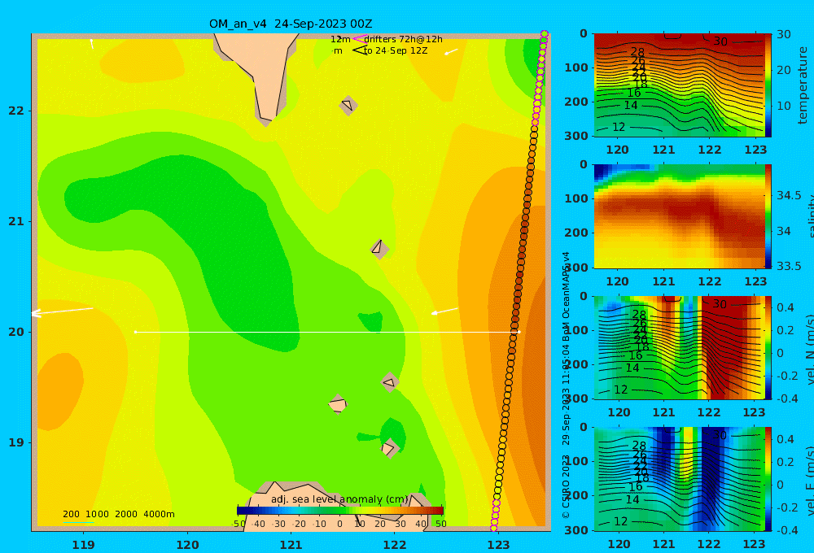Click the southern tip of Taiwan landmass

coord(266,122)
